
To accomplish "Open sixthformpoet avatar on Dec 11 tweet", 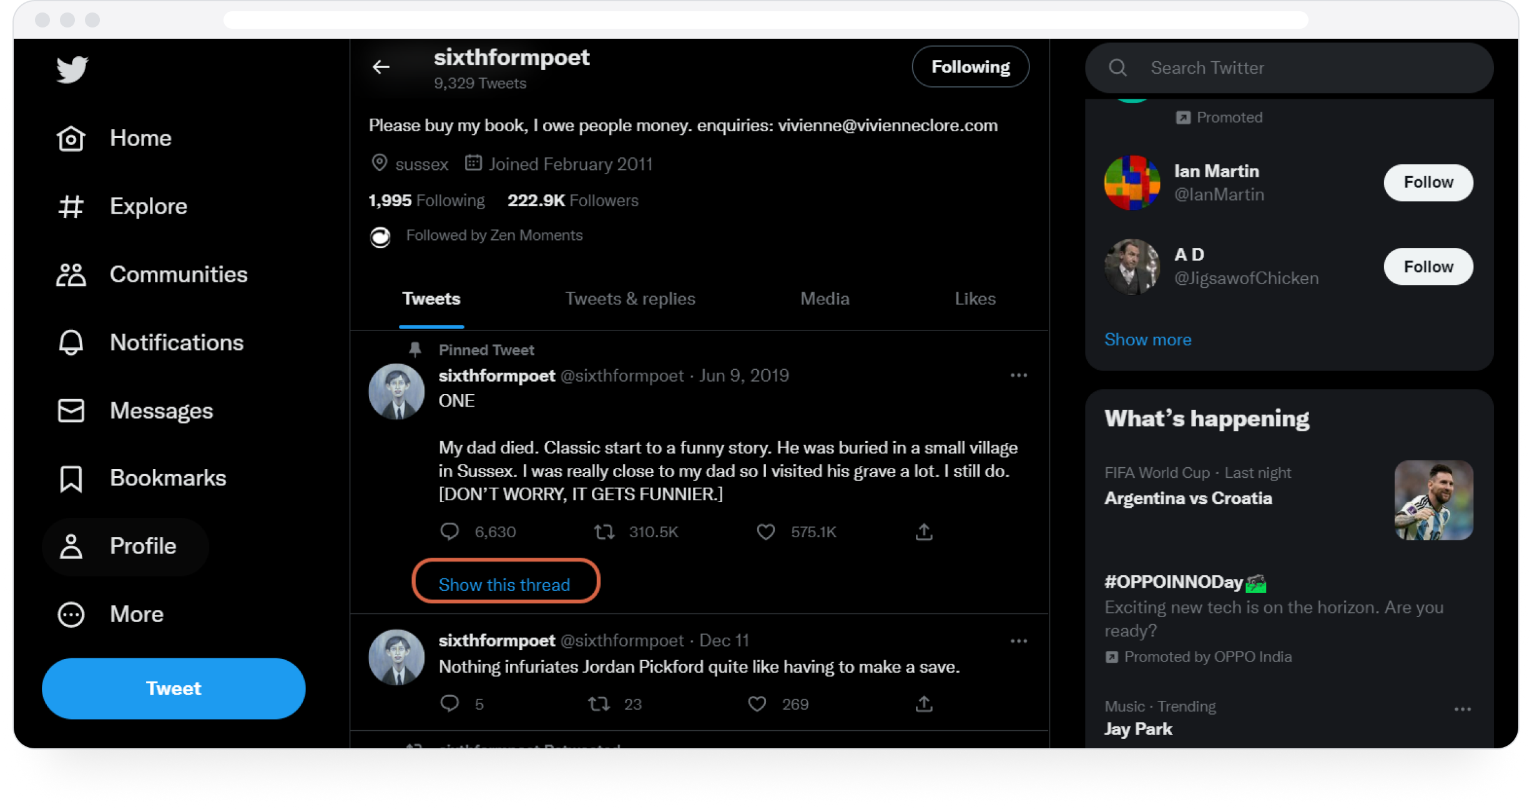I will click(396, 657).
